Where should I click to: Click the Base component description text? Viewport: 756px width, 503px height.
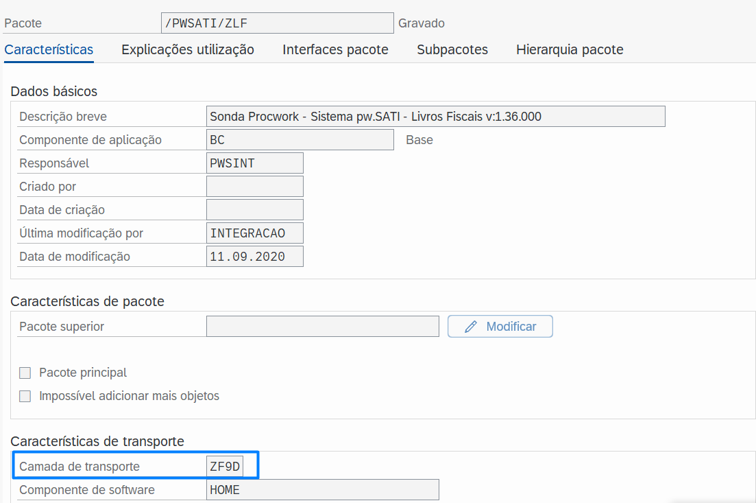tap(419, 140)
